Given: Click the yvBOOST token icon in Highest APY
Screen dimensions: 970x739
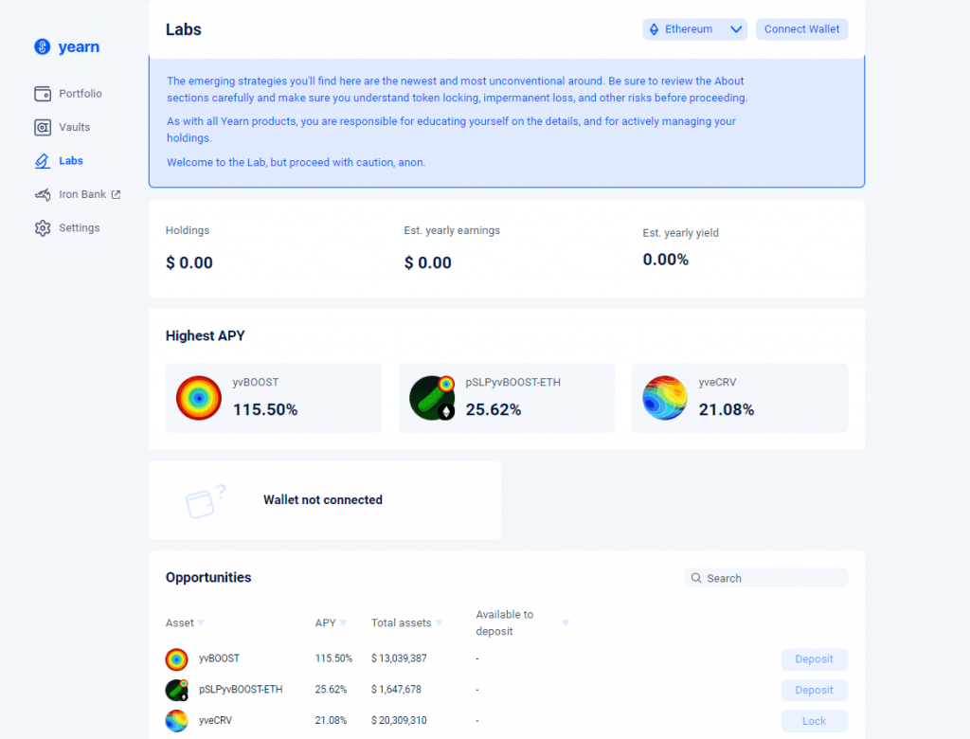Looking at the screenshot, I should click(x=199, y=398).
